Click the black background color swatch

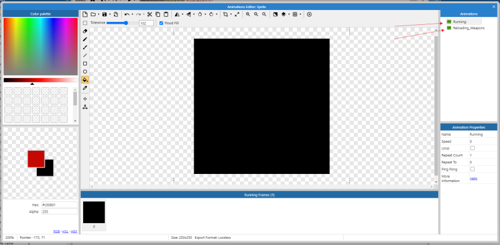click(49, 171)
